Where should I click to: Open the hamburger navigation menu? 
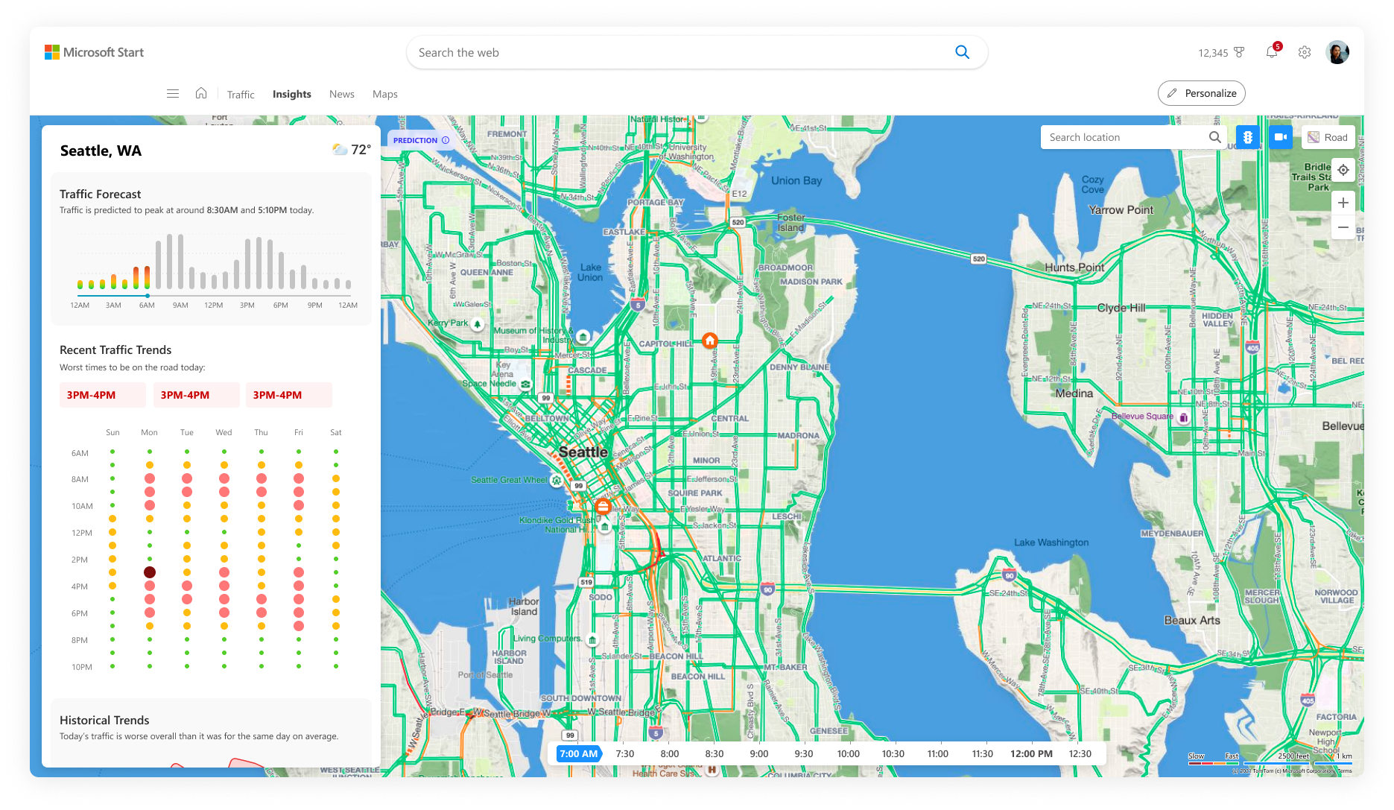pyautogui.click(x=173, y=94)
